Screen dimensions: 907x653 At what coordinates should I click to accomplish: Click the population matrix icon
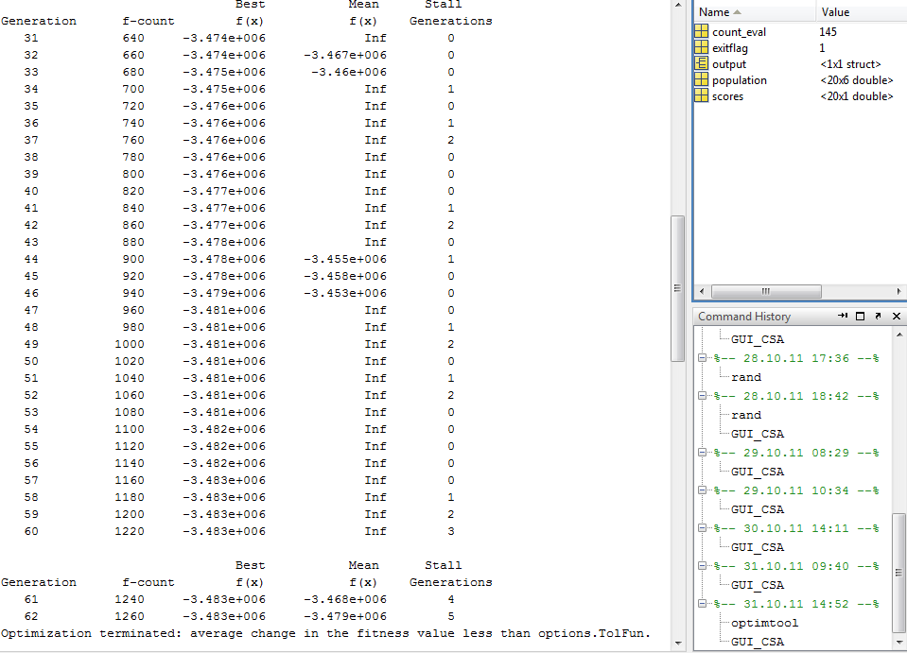[701, 80]
